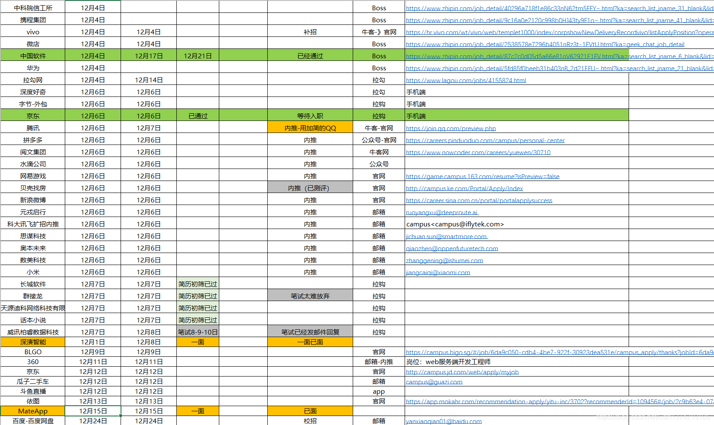The width and height of the screenshot is (714, 425).
Task: Select the 岗位：web服务端开发工程师 cell
Action: click(517, 362)
